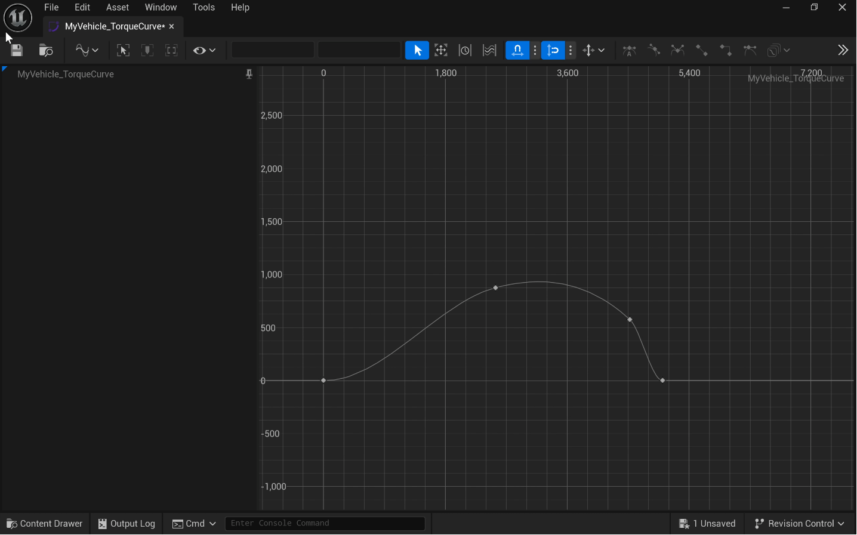Focus the Enter Console Command field
857x535 pixels.
coord(325,523)
